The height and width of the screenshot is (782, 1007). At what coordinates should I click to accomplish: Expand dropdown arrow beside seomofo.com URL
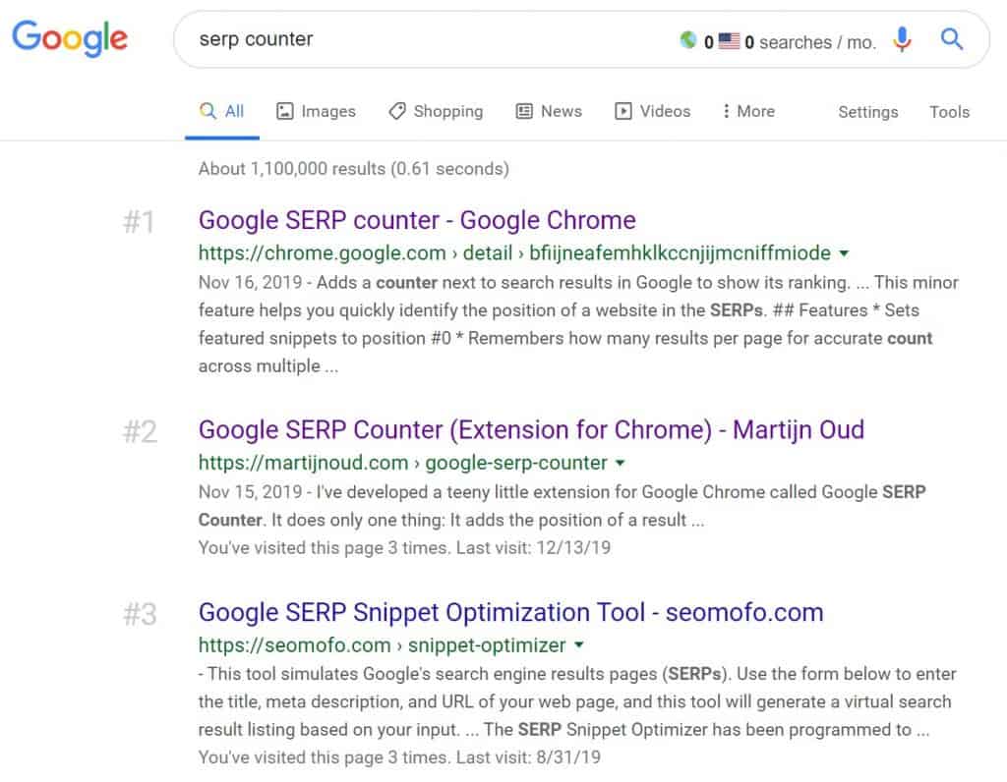[x=578, y=645]
